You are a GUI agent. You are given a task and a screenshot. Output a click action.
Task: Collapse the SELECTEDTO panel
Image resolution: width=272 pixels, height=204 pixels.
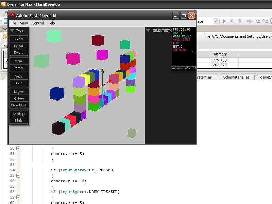click(x=148, y=30)
